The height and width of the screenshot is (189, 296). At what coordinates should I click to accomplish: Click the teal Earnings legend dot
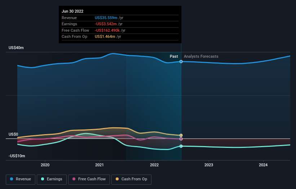43,179
